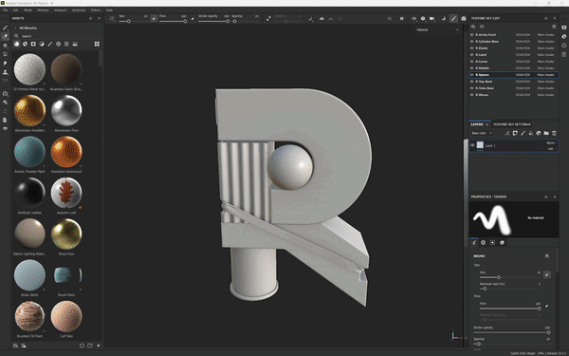
Task: Open the Viewport menu
Action: 61,10
